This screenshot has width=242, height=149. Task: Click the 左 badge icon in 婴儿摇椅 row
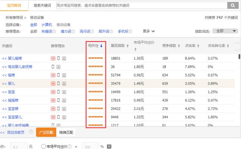click(64, 58)
